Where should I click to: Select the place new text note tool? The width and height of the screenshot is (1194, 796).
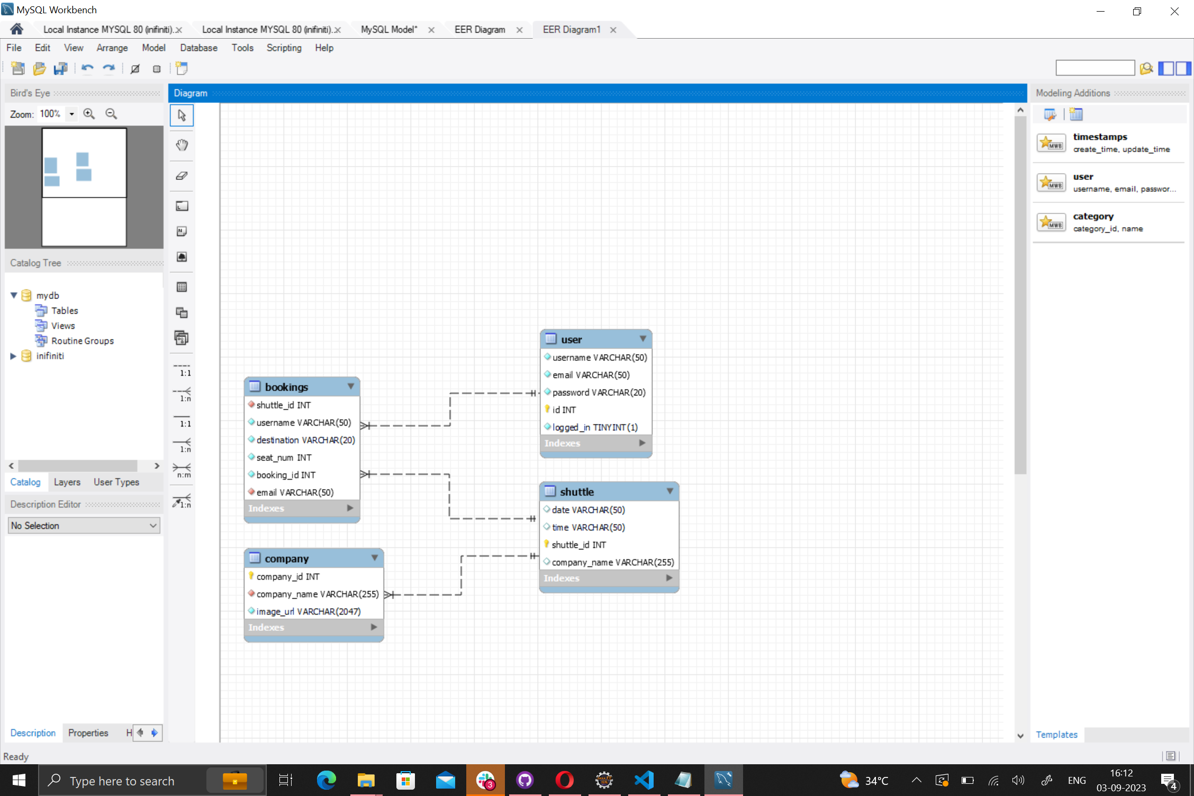click(182, 231)
